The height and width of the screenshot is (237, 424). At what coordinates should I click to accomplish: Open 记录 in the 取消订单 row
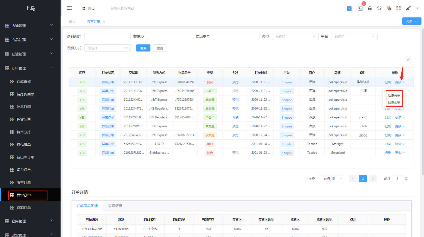coord(388,82)
